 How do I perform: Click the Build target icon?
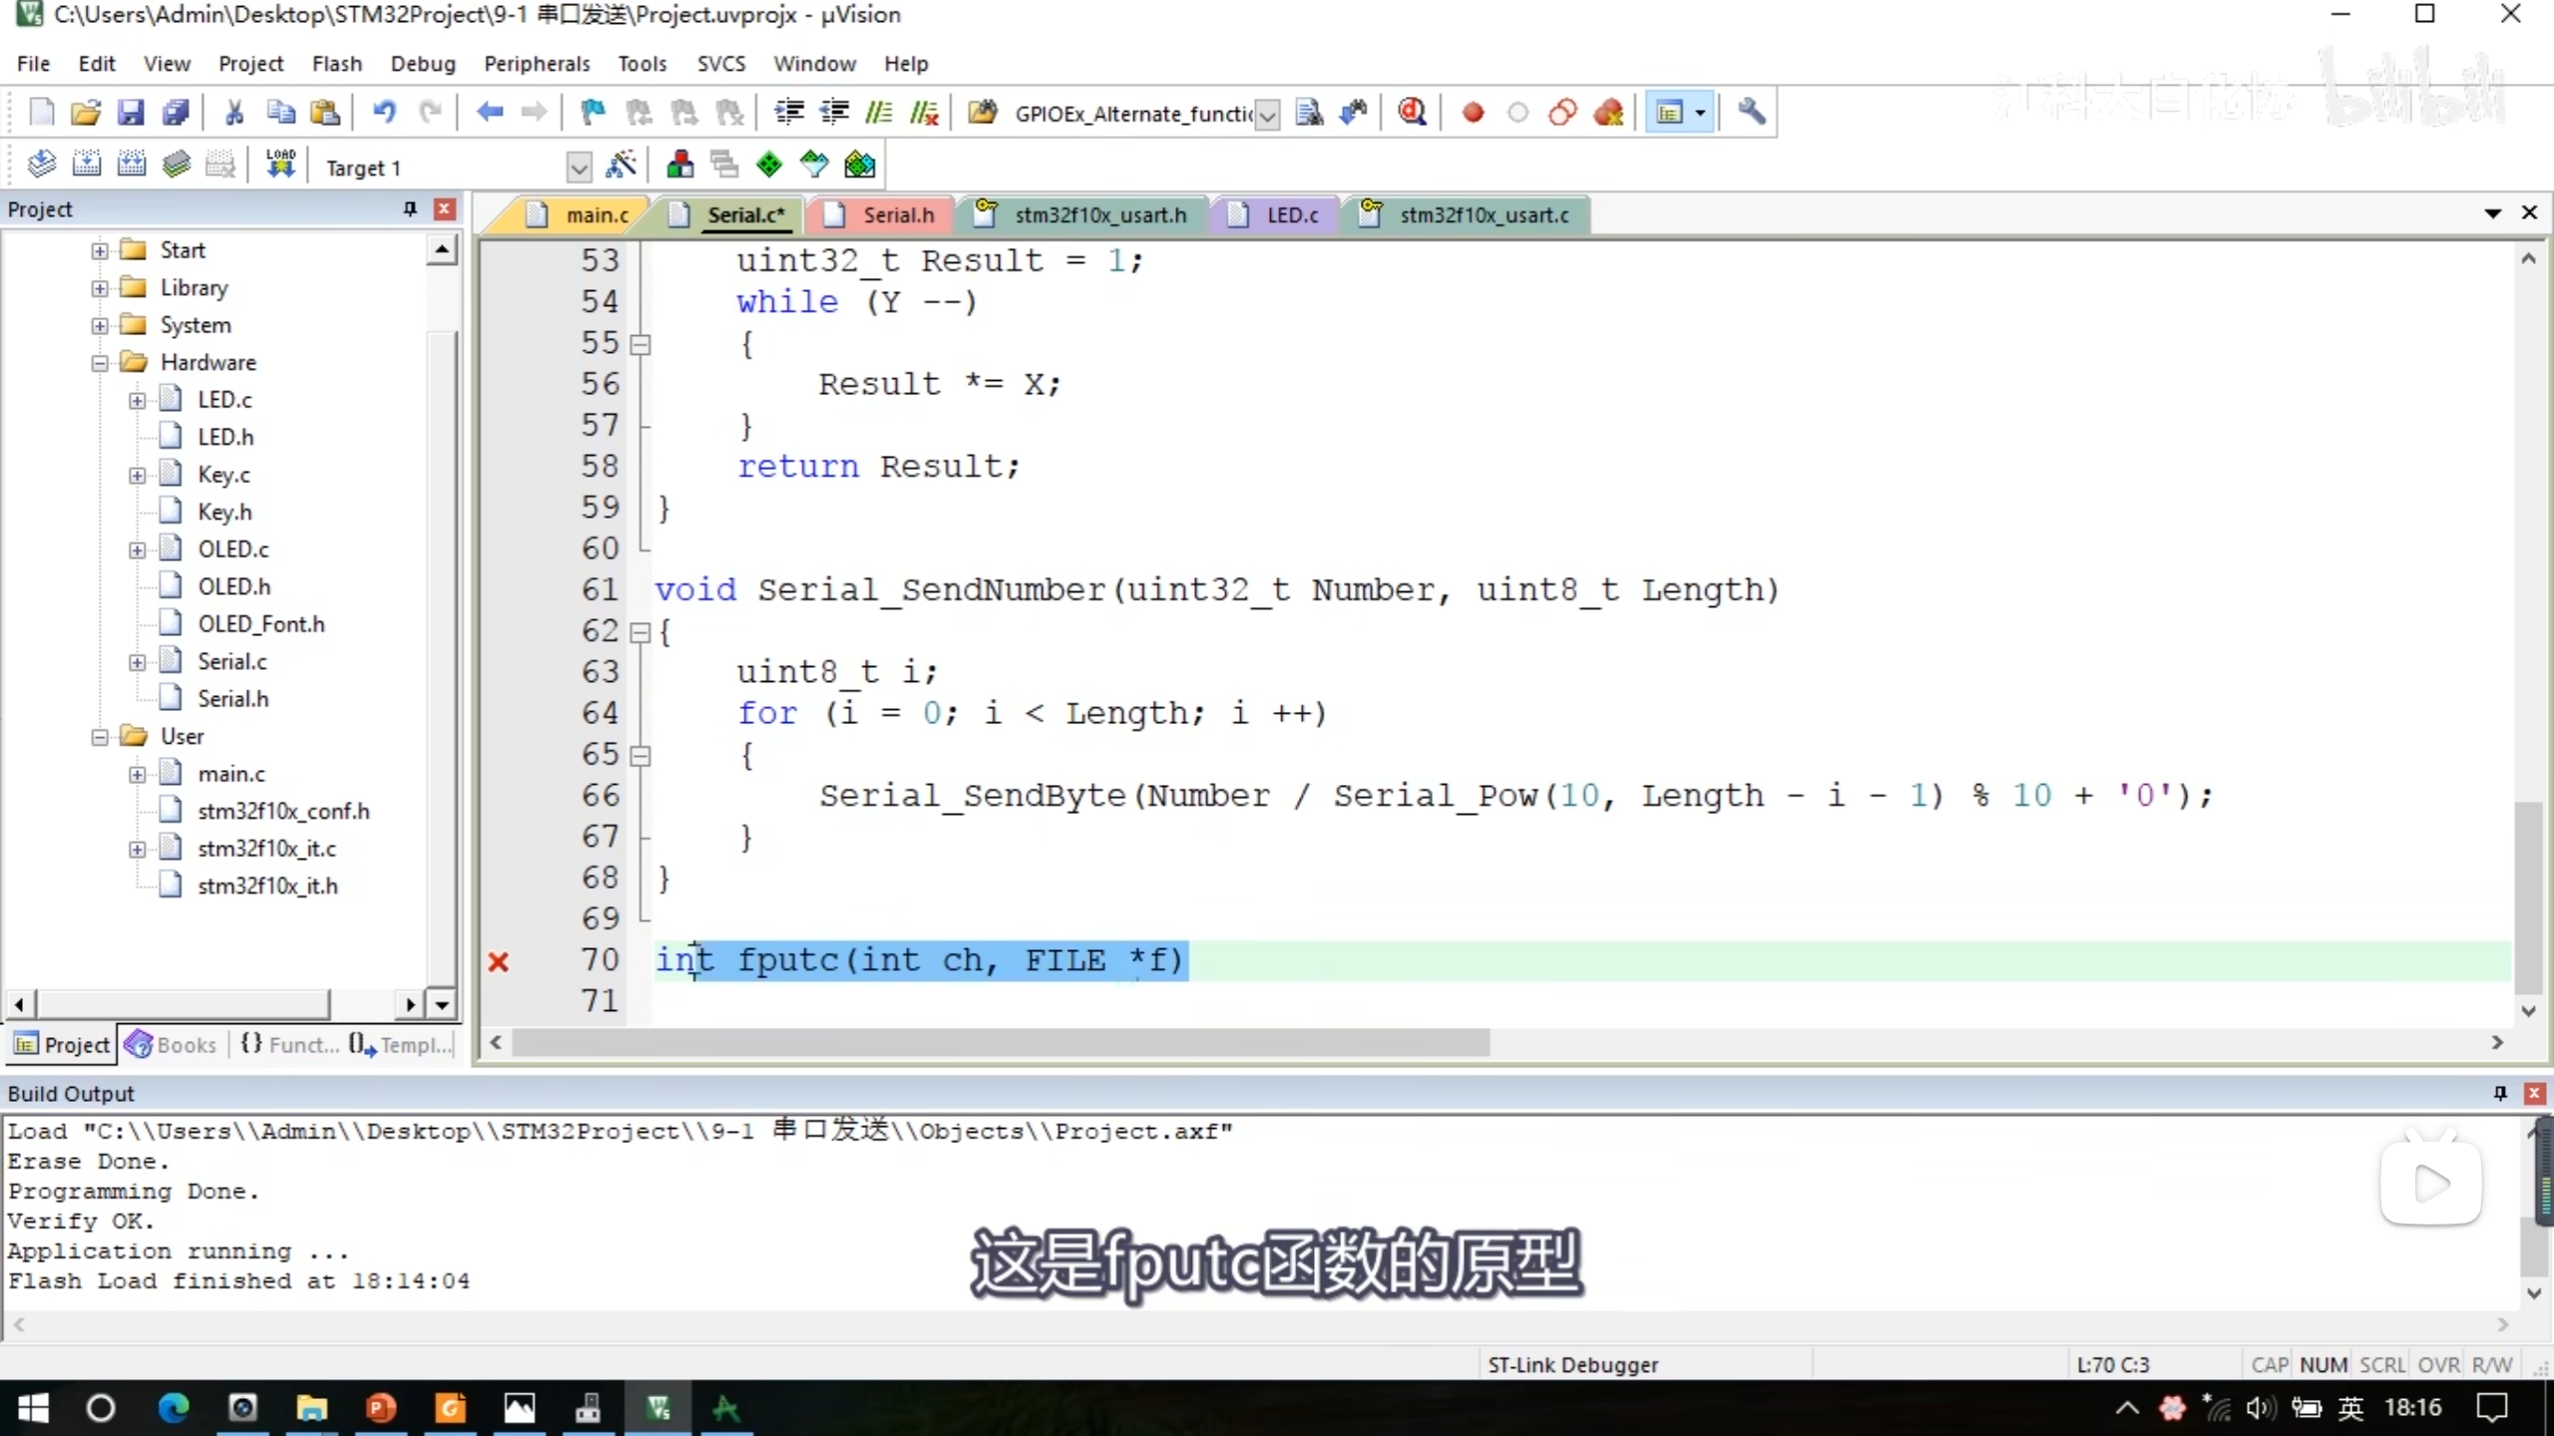(87, 165)
